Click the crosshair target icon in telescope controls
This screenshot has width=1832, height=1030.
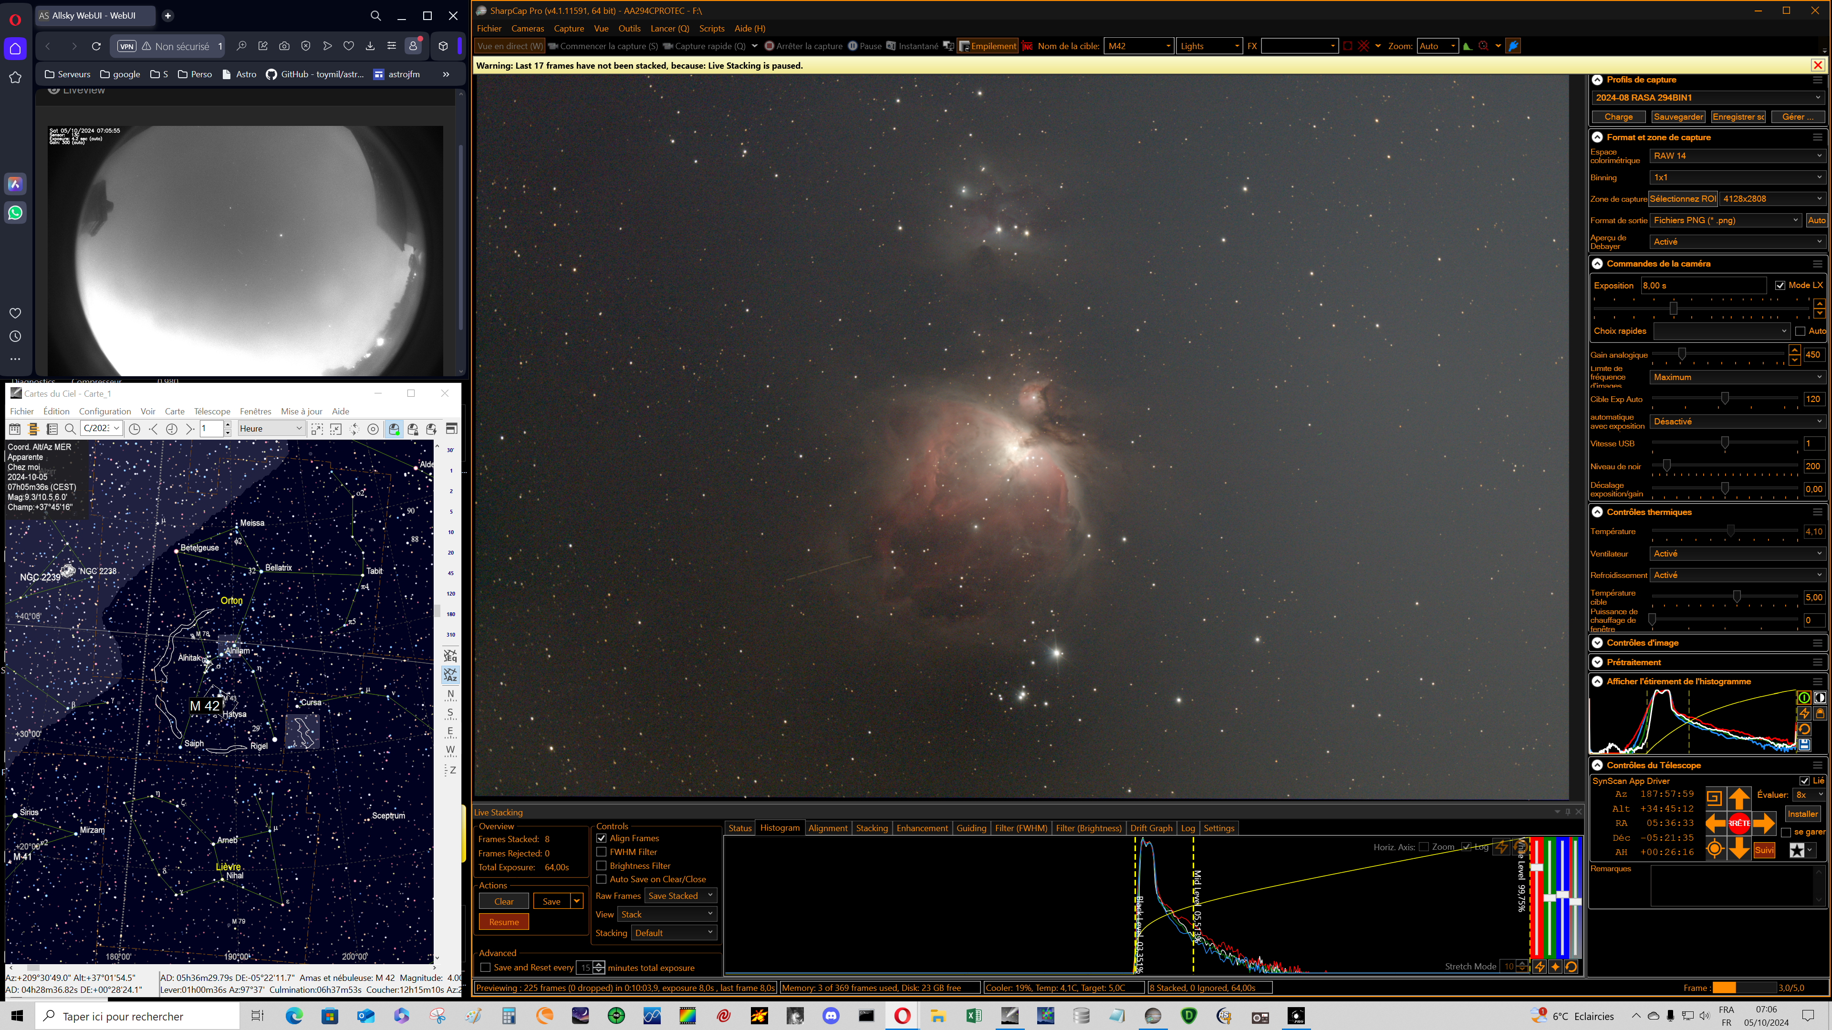(x=1715, y=849)
